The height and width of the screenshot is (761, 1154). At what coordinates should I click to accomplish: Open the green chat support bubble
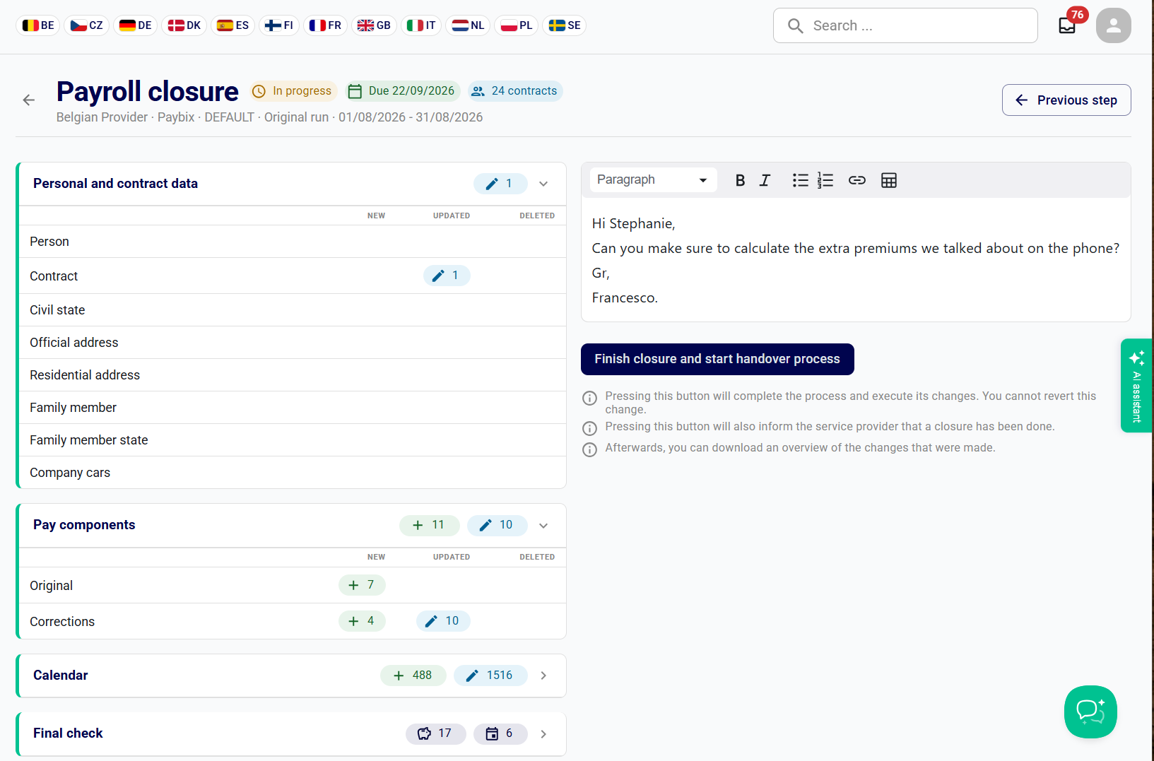[x=1090, y=712]
